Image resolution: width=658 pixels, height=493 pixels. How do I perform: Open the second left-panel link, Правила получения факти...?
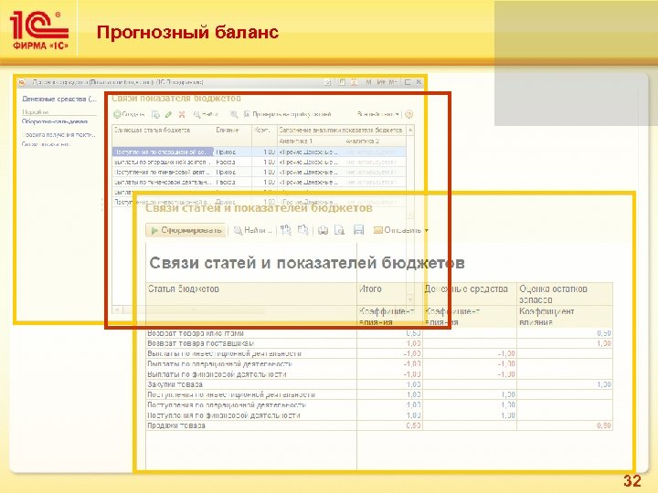click(58, 134)
